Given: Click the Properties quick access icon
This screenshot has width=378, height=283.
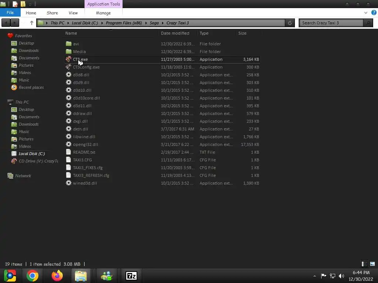Looking at the screenshot, I should (x=15, y=4).
